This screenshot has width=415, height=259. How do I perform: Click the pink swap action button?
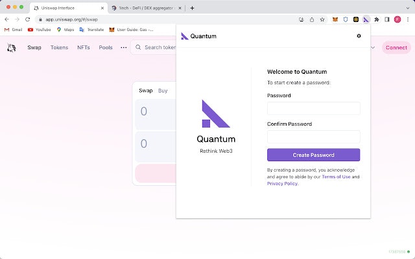pyautogui.click(x=156, y=174)
